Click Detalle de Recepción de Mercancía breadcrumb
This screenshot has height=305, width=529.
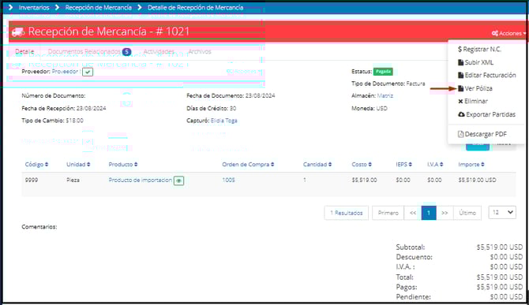click(x=195, y=7)
